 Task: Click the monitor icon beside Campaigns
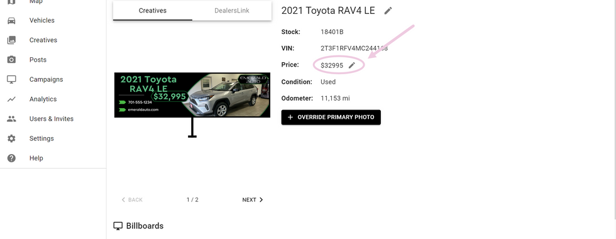pyautogui.click(x=11, y=79)
